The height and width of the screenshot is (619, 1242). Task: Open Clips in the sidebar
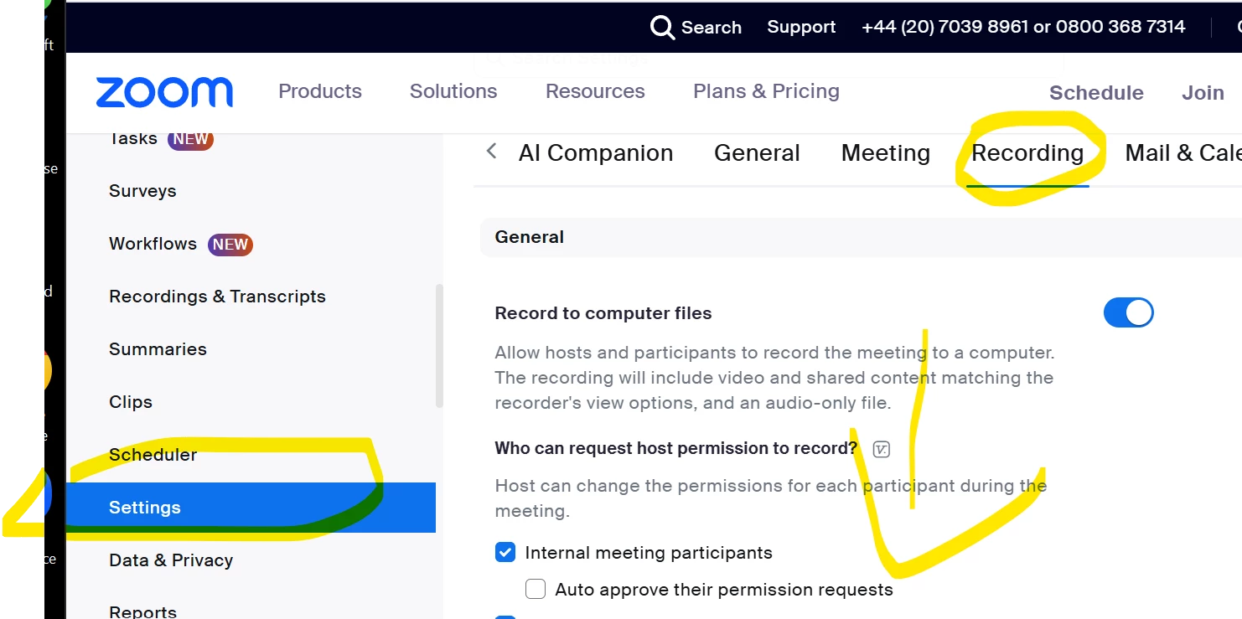[x=131, y=402]
